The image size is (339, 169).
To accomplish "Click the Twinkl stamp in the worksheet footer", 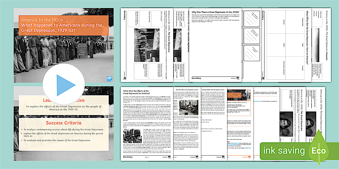I will coord(170,157).
